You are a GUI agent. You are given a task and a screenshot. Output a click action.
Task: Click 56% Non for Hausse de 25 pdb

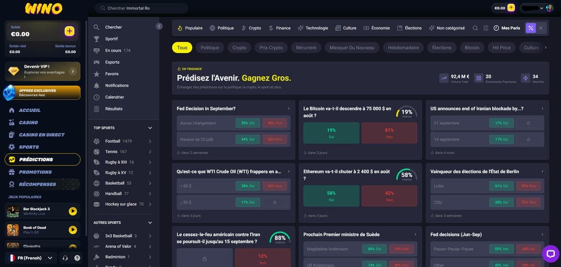click(x=274, y=139)
